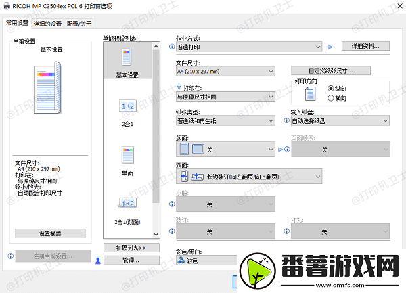Open 打印在 dropdown showing 与原稿尺寸相同
406x293 pixels.
click(225, 97)
